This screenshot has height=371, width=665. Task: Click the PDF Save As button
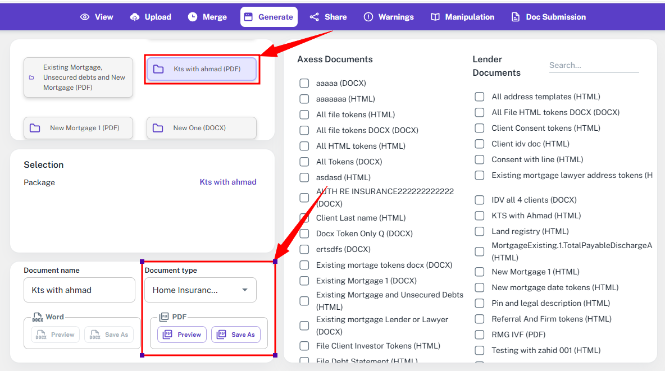pyautogui.click(x=236, y=335)
